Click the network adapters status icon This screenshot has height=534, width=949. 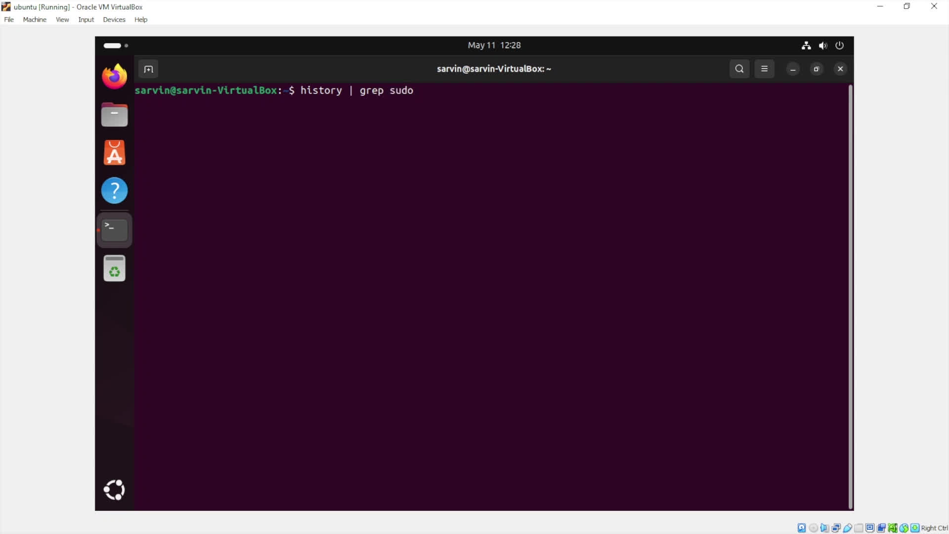(x=836, y=528)
